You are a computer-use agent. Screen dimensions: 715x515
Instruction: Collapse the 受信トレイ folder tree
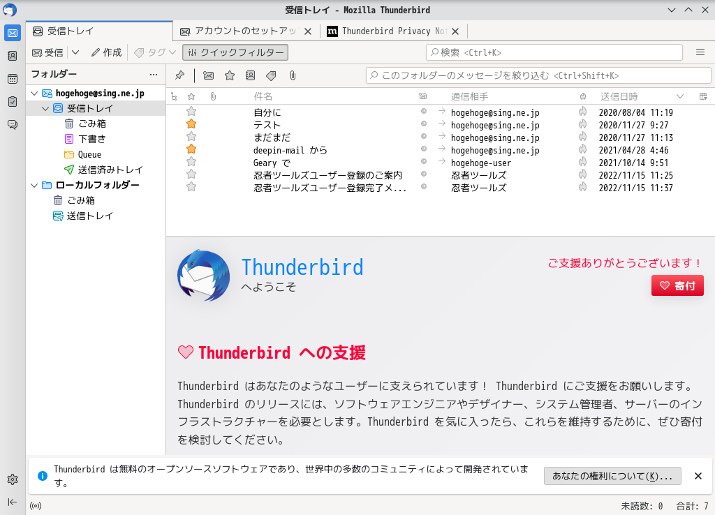pyautogui.click(x=45, y=108)
